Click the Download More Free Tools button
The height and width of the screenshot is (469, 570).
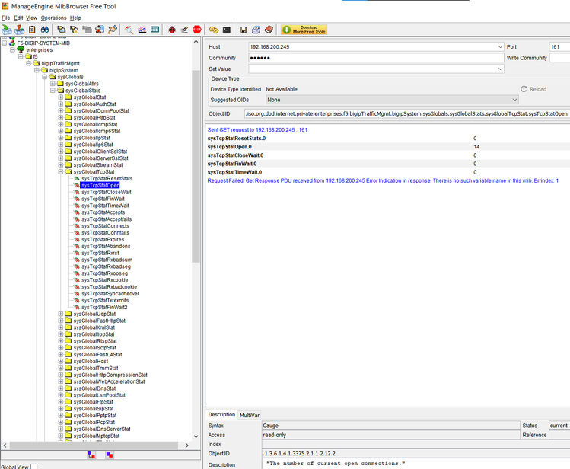point(304,30)
